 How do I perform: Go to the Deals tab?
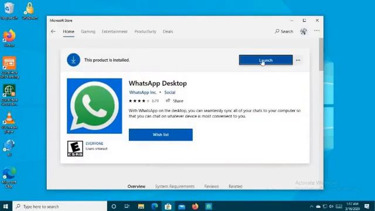coord(168,32)
